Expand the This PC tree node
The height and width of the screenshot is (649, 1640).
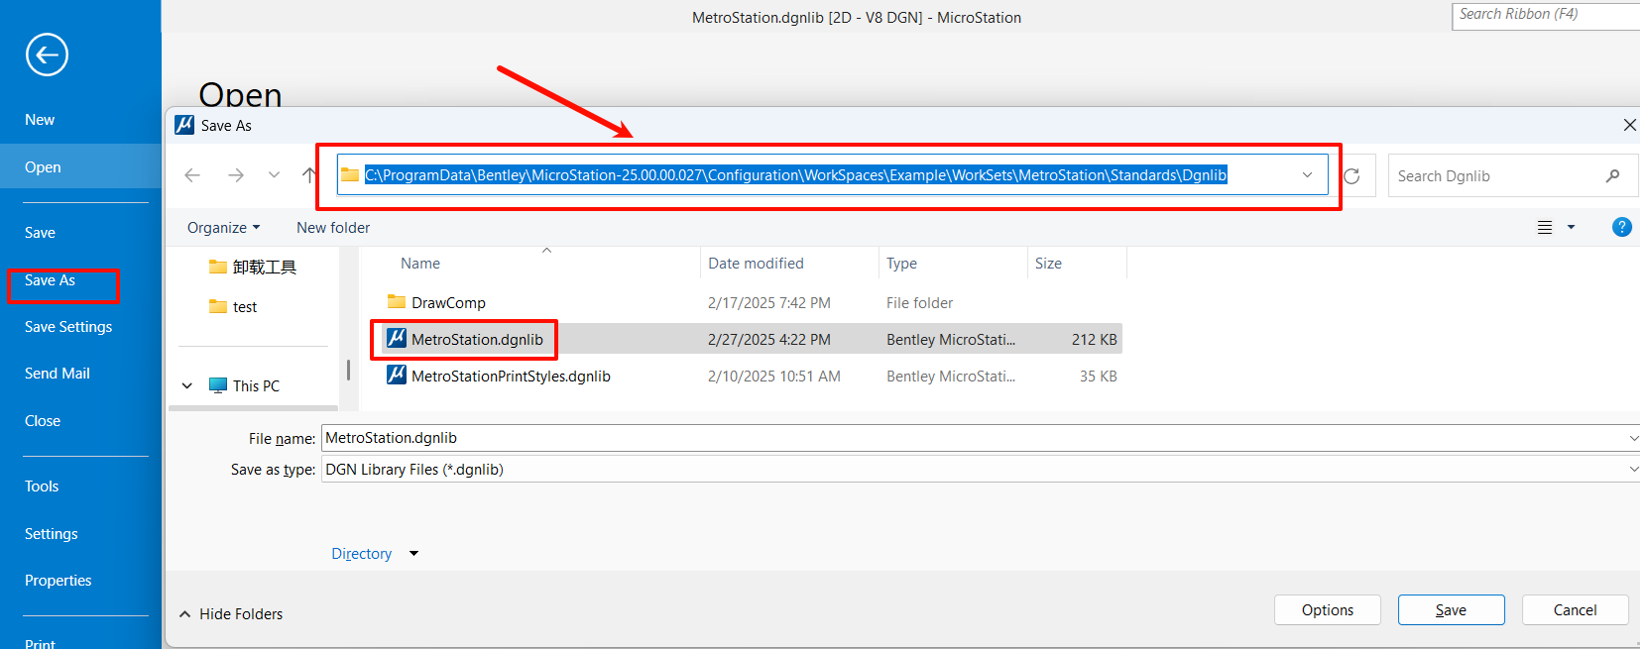pyautogui.click(x=187, y=385)
